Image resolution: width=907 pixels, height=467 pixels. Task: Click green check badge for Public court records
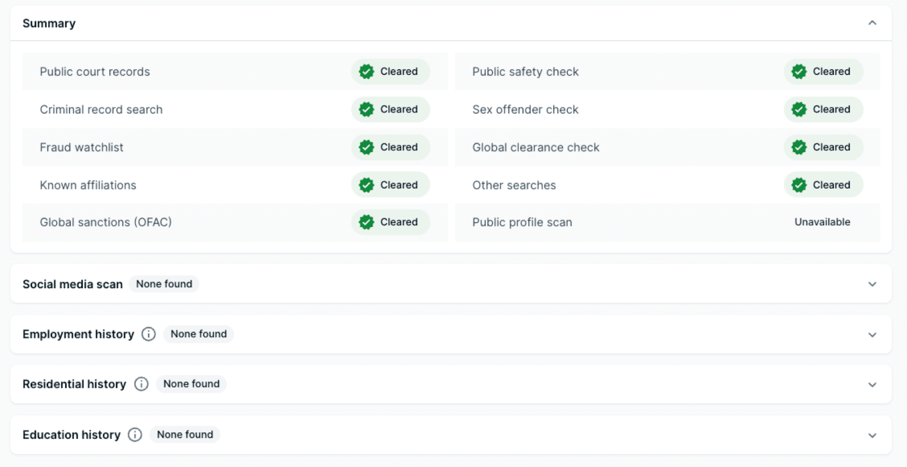coord(367,71)
